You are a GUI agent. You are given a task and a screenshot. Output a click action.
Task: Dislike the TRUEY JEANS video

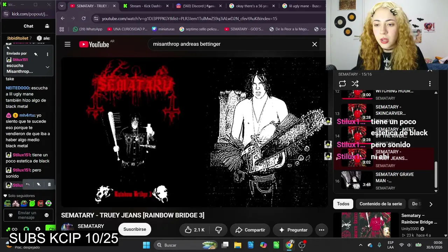[219, 230]
